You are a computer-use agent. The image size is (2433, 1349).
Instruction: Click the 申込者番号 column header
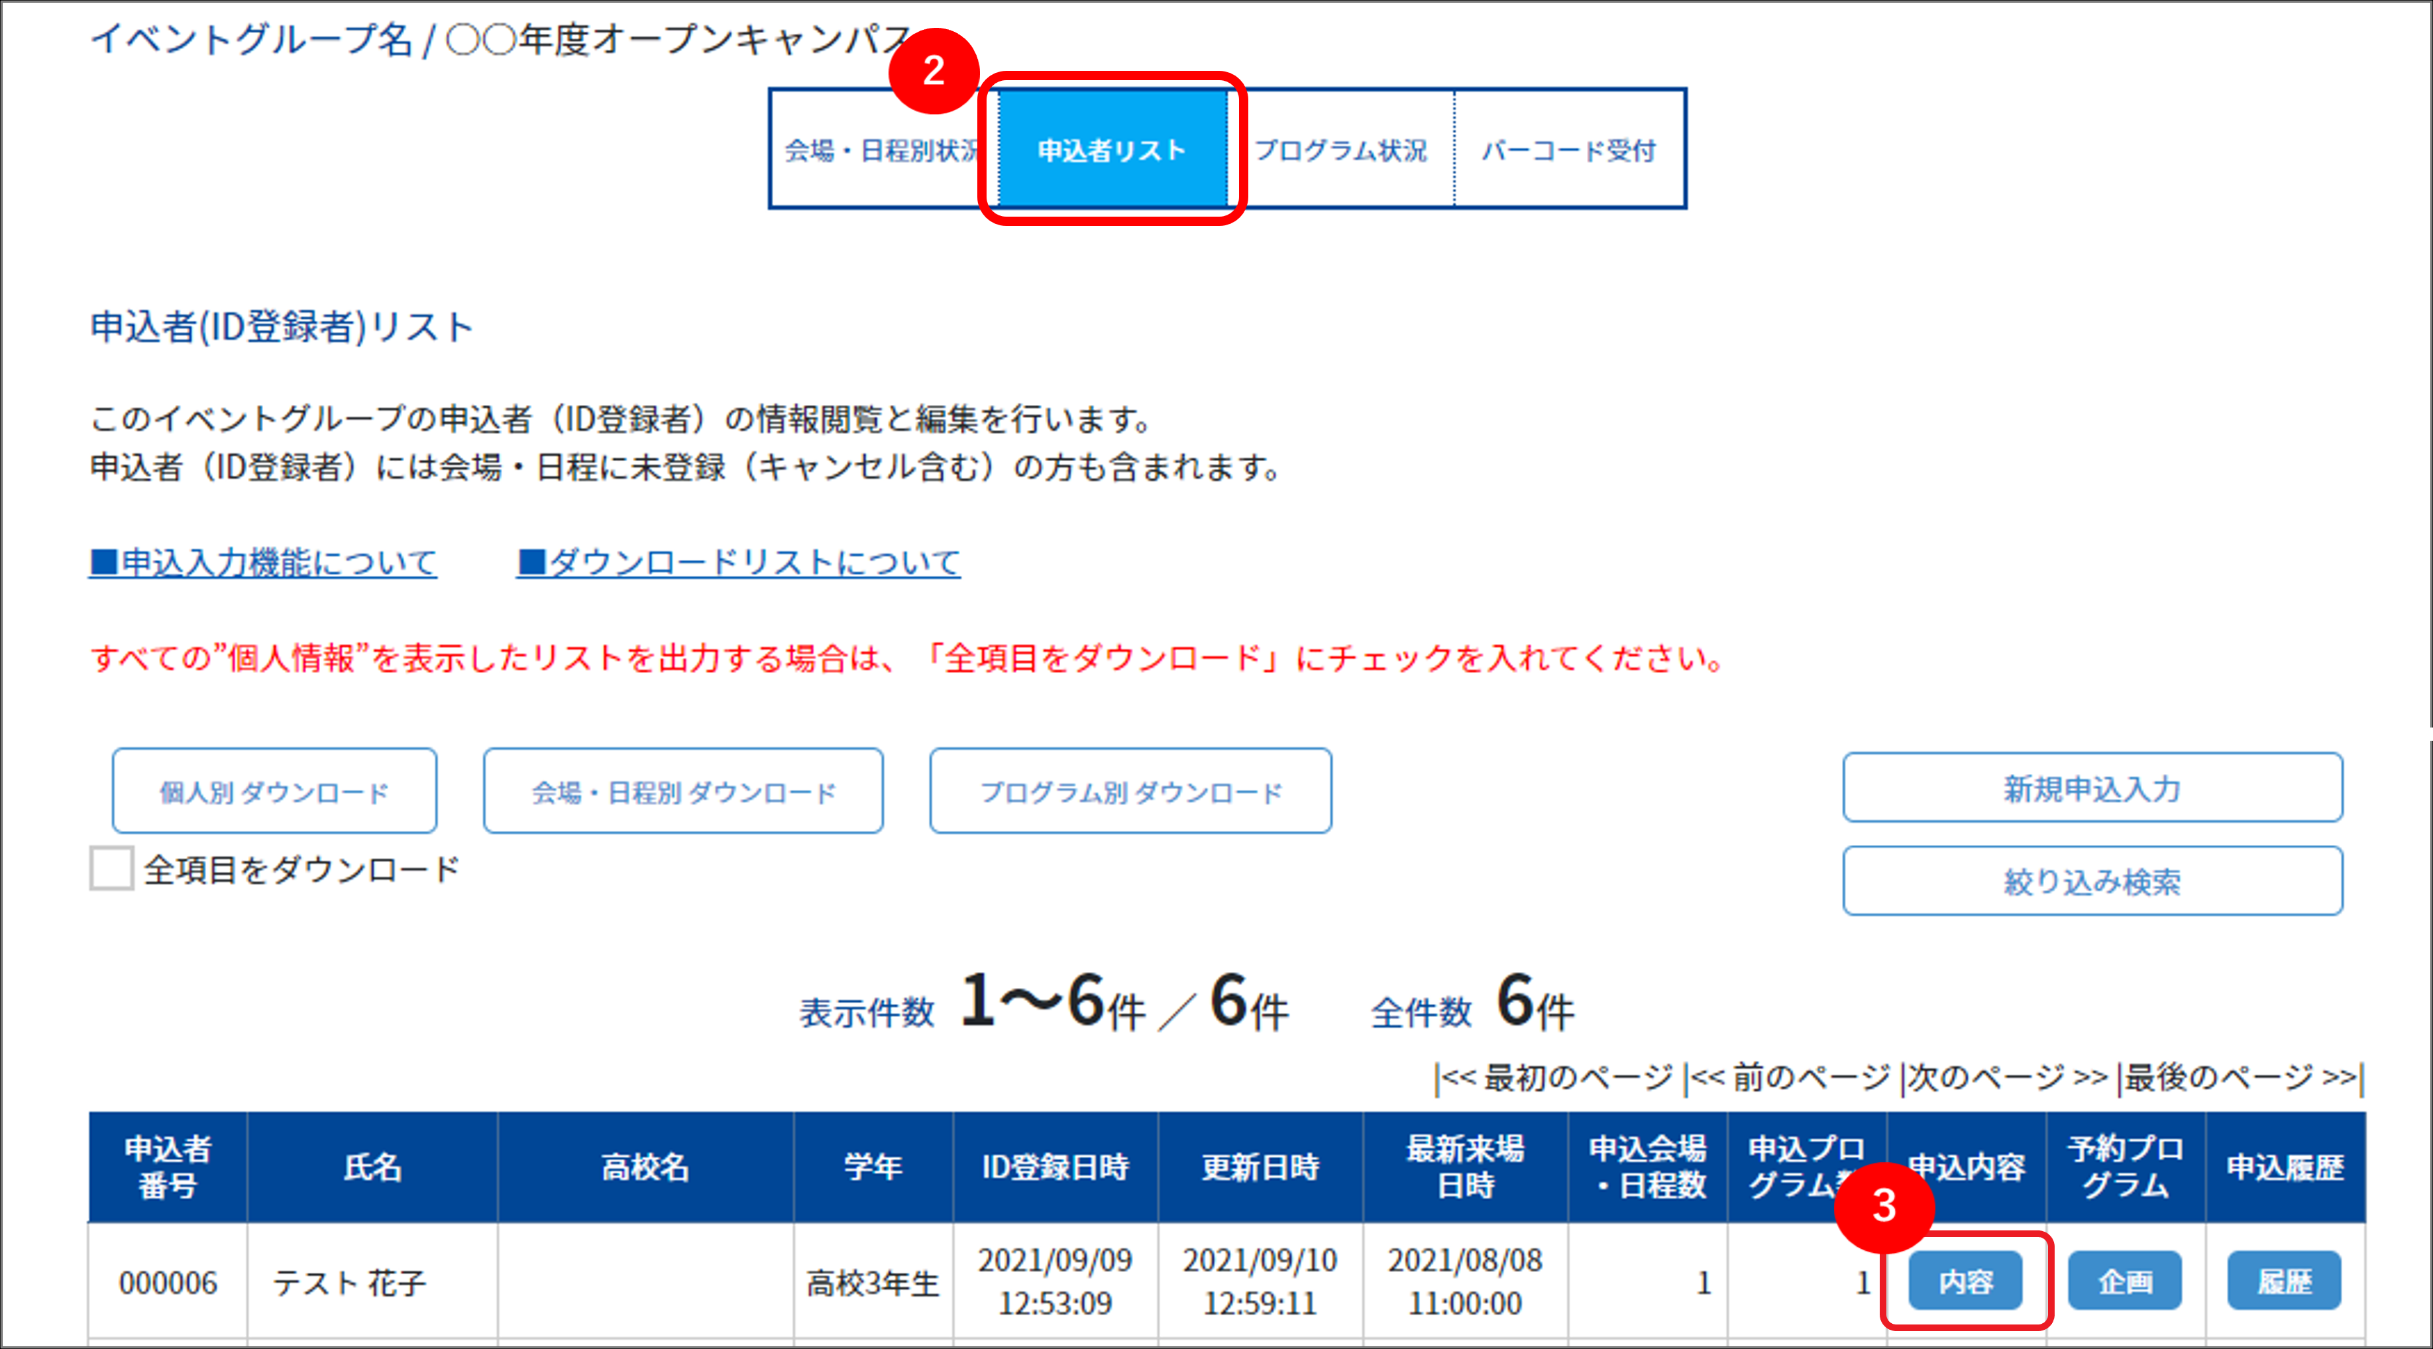[168, 1167]
